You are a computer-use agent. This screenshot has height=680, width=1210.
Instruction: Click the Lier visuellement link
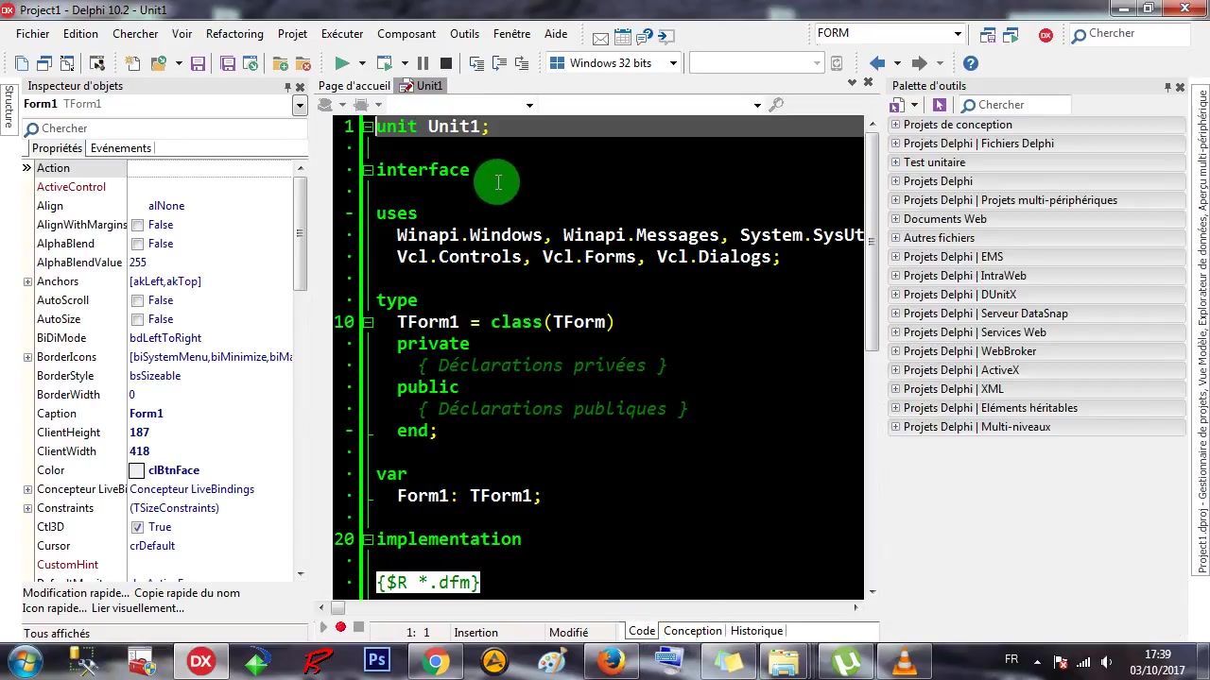click(138, 608)
